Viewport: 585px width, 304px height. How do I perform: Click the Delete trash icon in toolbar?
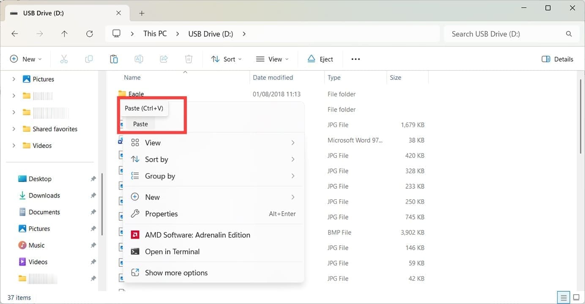tap(189, 59)
